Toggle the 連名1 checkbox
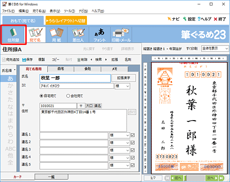 [133, 135]
